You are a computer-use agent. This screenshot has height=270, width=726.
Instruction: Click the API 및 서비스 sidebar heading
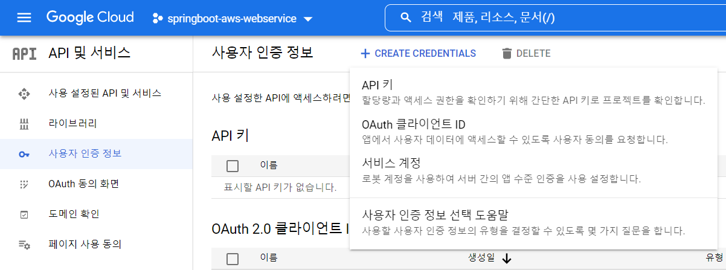click(x=89, y=53)
